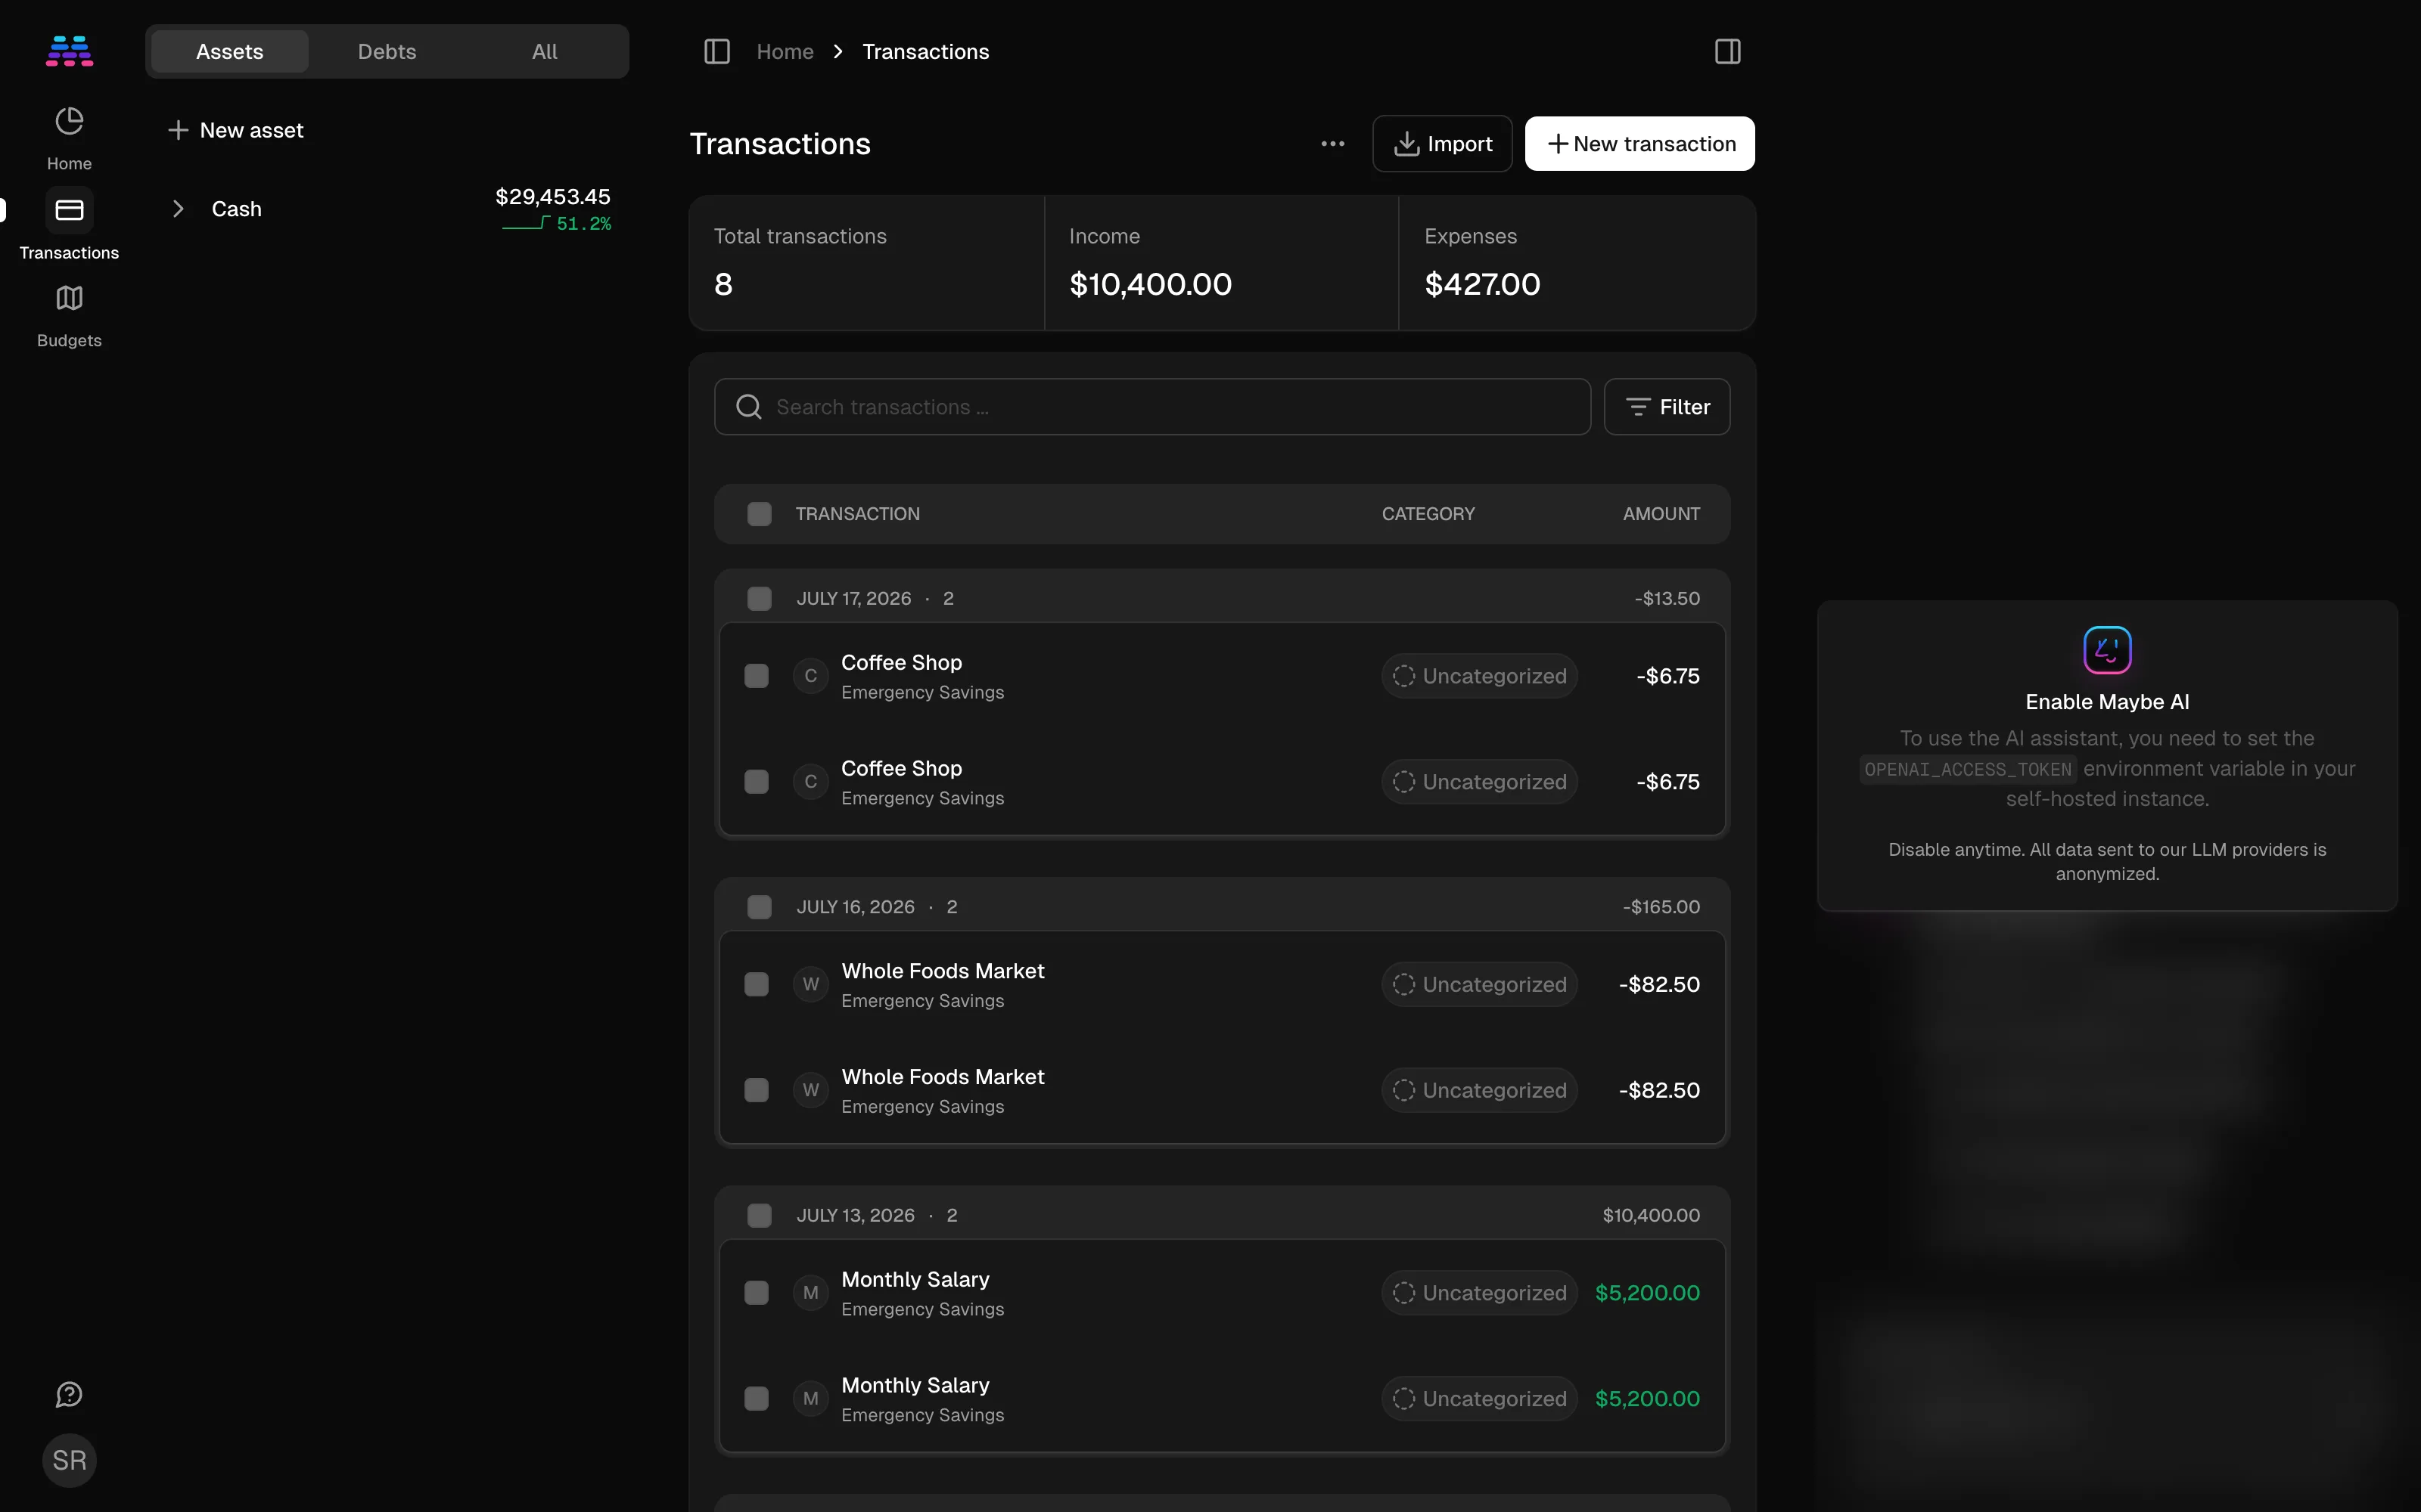Toggle the select-all checkbox in table header
The image size is (2421, 1512).
click(x=760, y=514)
